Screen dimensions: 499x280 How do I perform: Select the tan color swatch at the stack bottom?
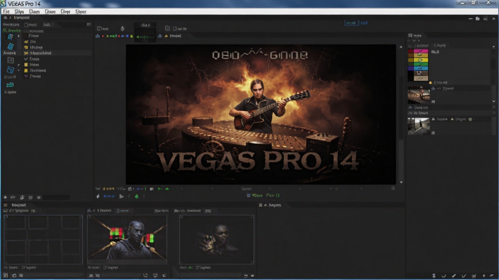(x=421, y=78)
